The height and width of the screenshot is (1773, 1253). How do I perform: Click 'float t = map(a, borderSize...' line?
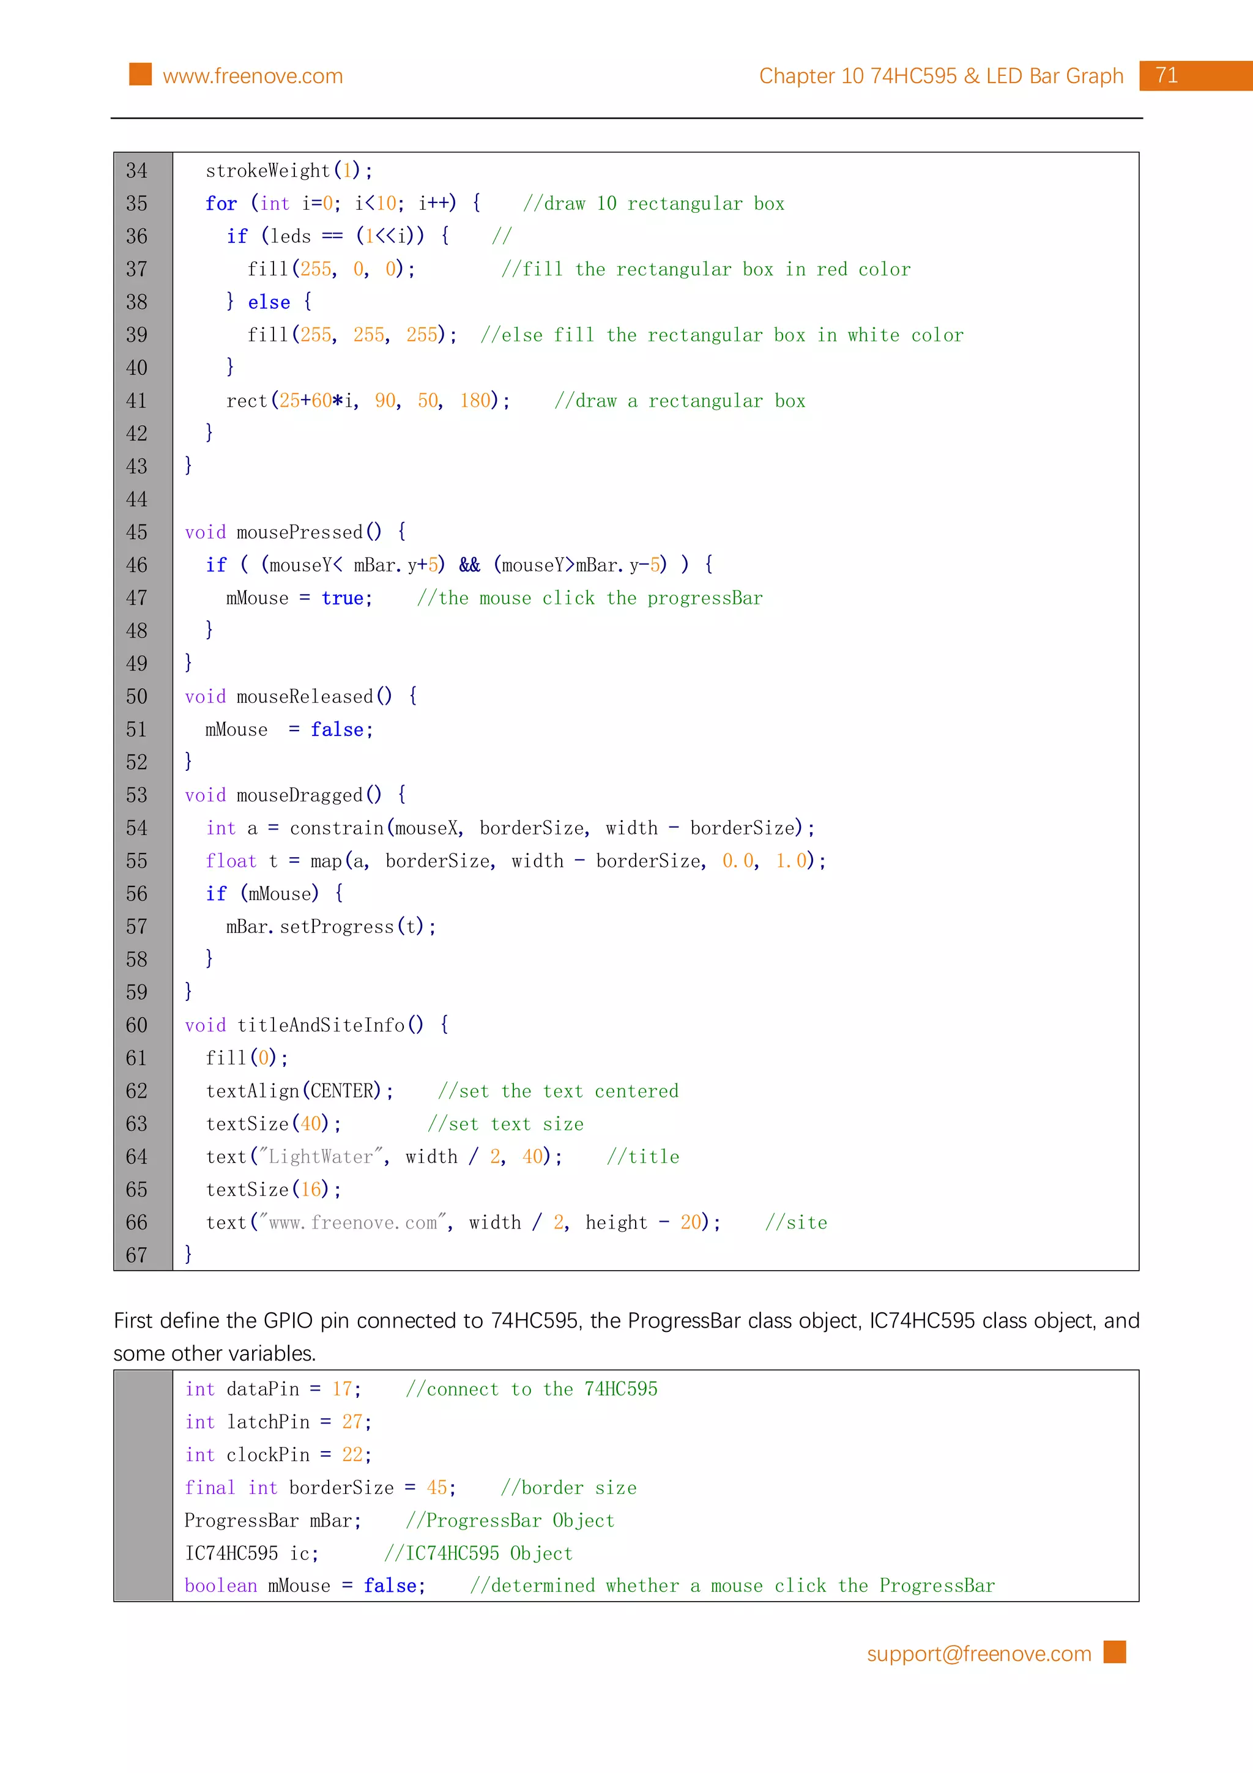[516, 861]
